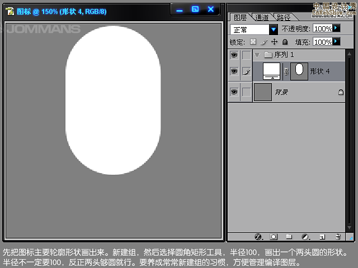
Task: Click the 填充 100% value field
Action: pyautogui.click(x=323, y=42)
